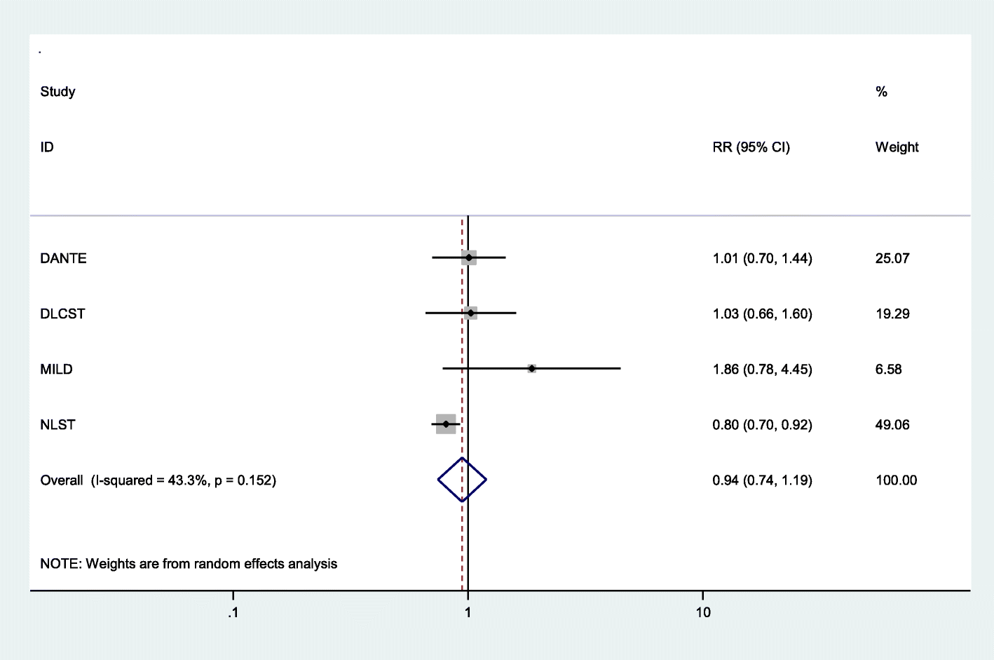
Task: Click the random effects analysis note
Action: 189,564
